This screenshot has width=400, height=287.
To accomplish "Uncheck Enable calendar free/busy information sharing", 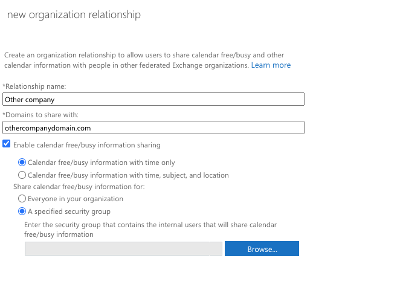I will pos(7,144).
